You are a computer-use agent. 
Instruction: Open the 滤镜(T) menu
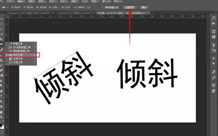[75, 1]
